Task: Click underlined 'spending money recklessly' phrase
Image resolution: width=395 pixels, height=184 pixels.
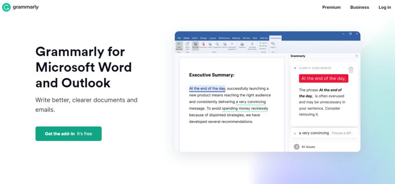Action: (245, 108)
